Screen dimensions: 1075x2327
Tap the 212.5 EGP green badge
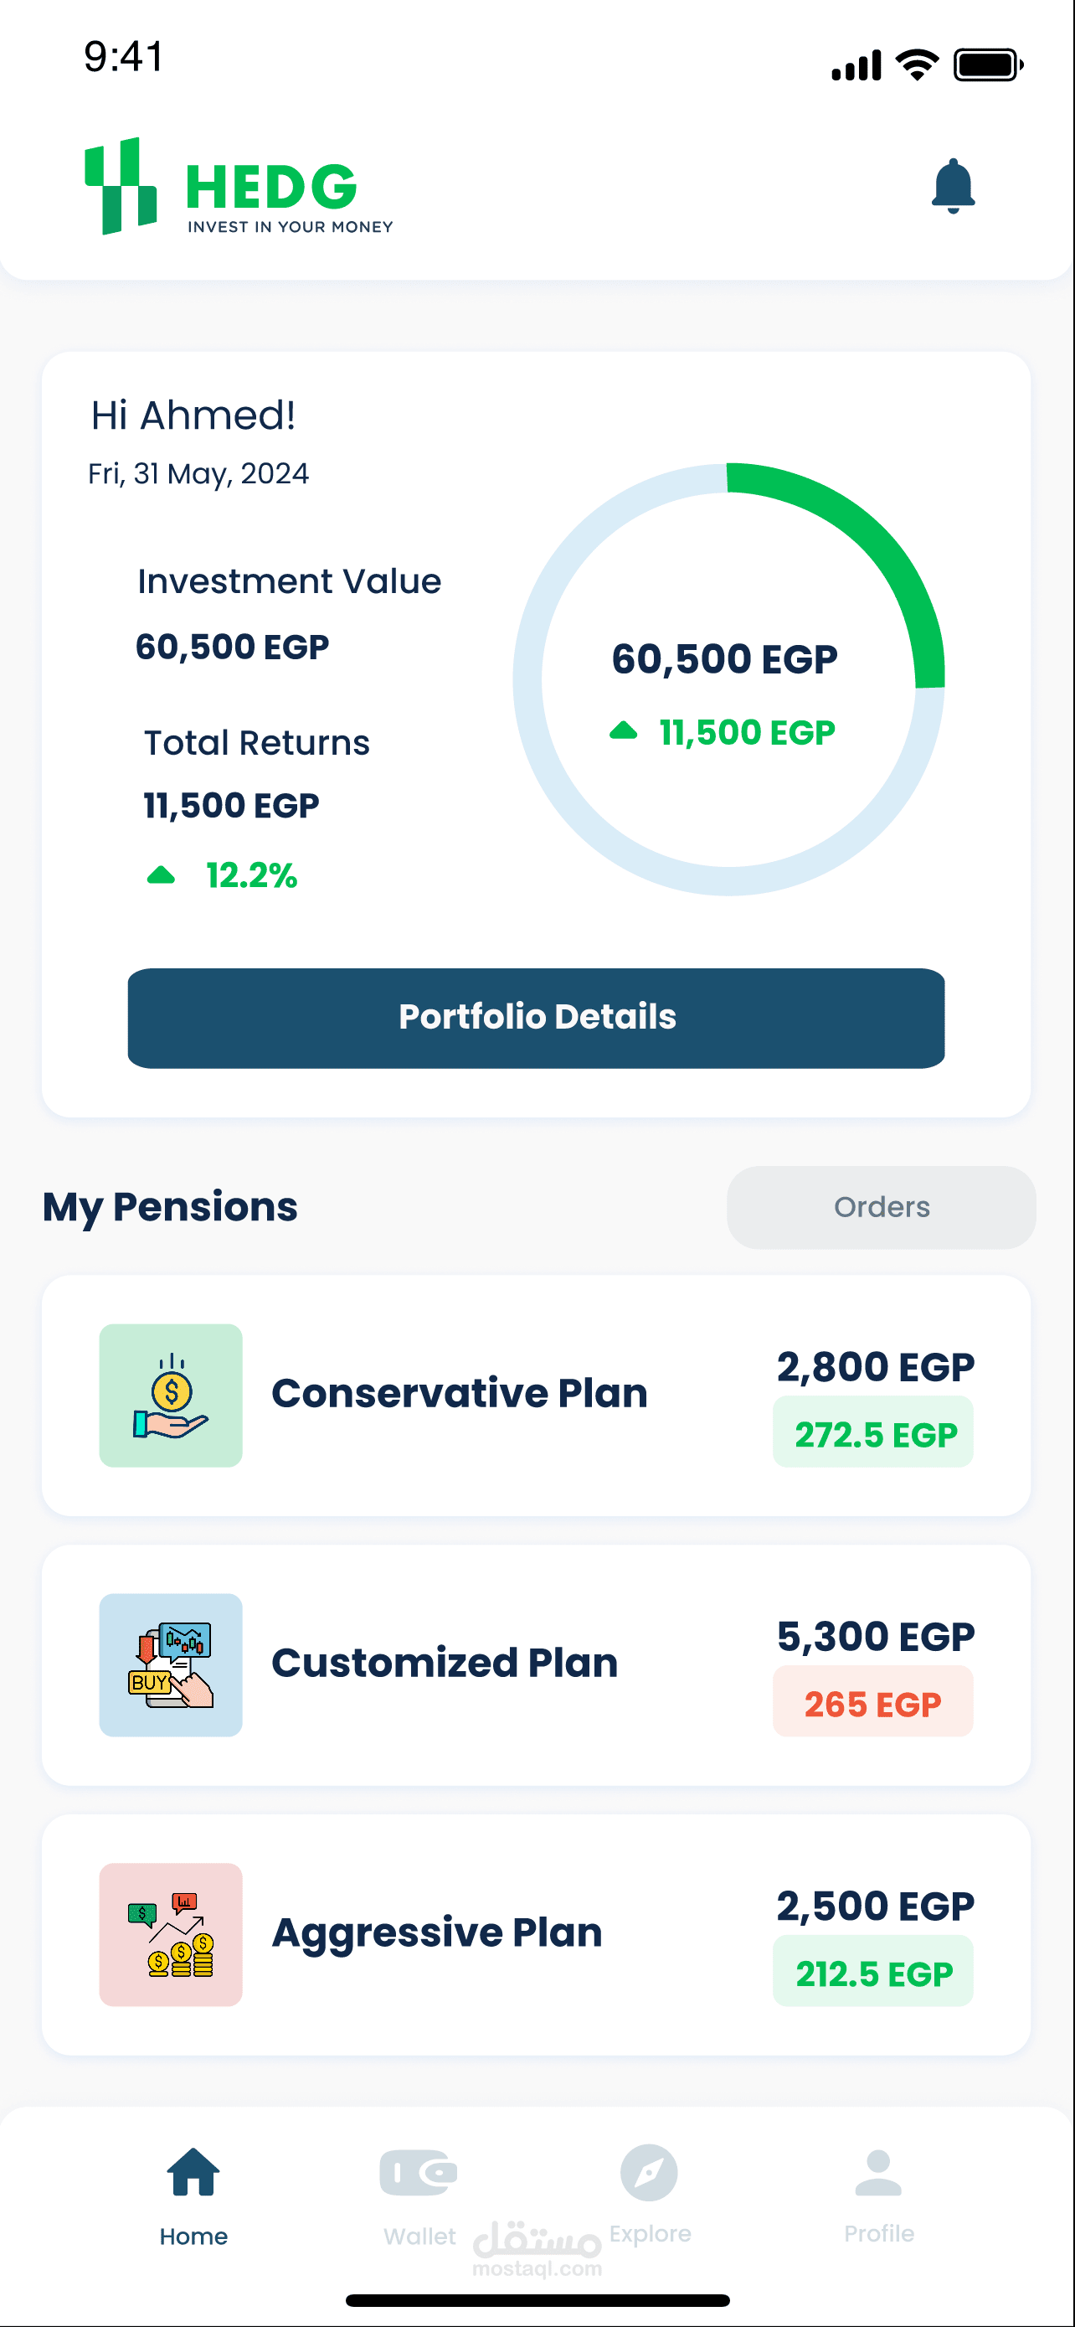pos(873,1974)
